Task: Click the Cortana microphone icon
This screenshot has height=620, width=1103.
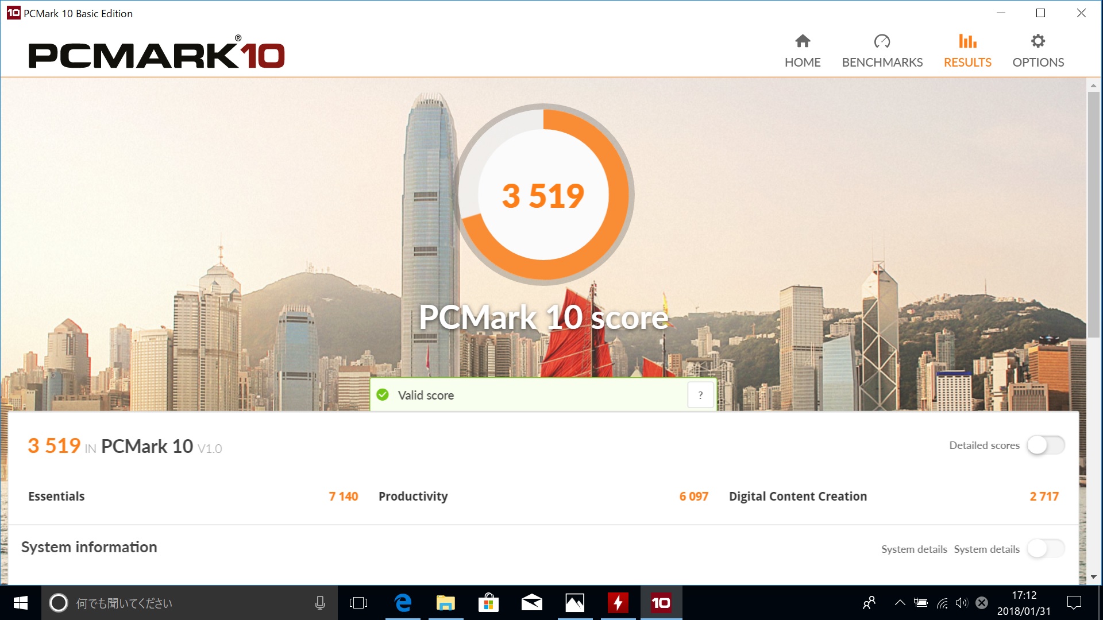Action: pyautogui.click(x=320, y=603)
